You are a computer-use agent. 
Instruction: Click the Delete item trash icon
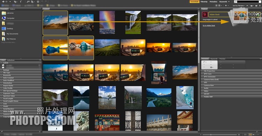260,6
